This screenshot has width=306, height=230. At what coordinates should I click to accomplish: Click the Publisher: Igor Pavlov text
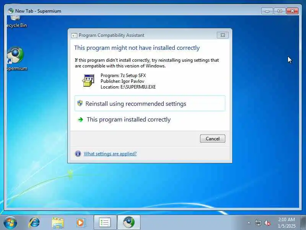tap(122, 81)
